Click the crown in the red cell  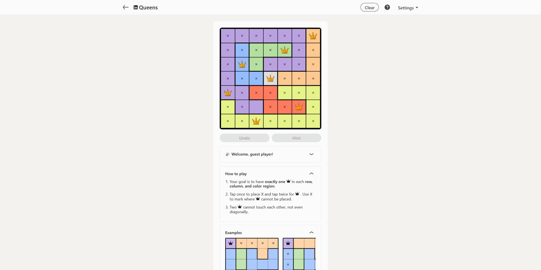299,107
